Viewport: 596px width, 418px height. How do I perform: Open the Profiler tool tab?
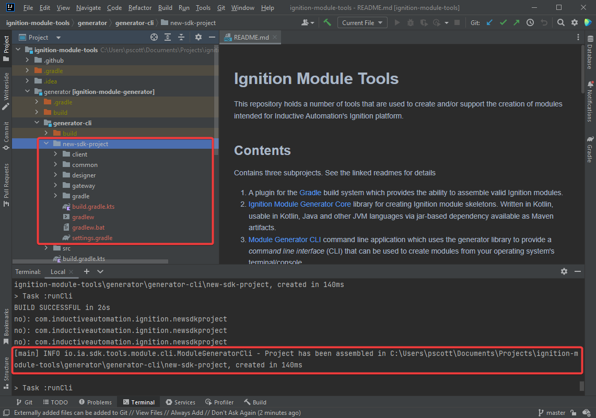tap(219, 402)
